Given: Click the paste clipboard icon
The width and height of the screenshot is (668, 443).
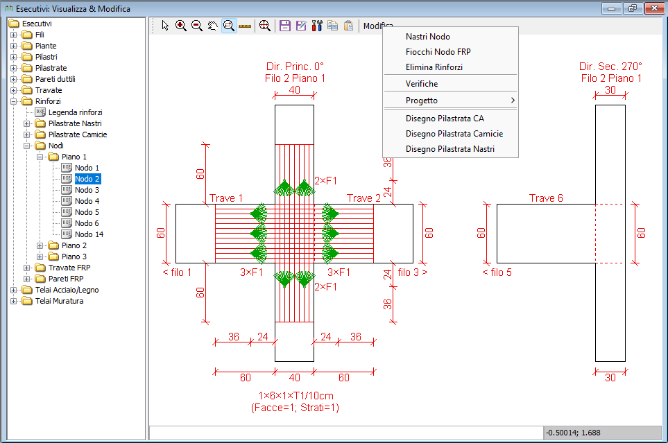Looking at the screenshot, I should [348, 26].
